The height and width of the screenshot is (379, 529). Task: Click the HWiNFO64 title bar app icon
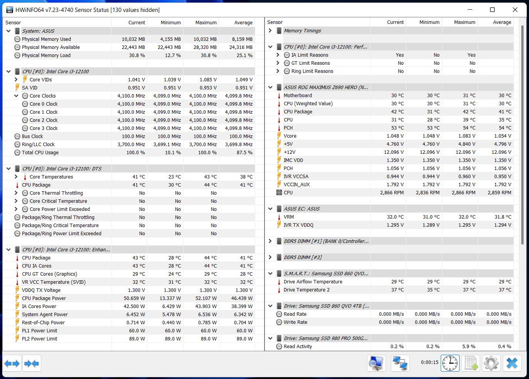coord(10,10)
